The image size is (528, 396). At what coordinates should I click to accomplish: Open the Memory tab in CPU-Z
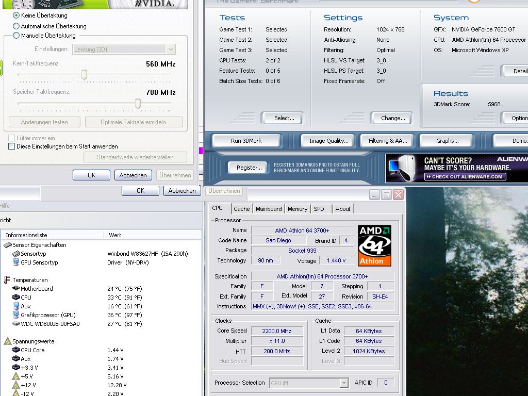point(298,209)
